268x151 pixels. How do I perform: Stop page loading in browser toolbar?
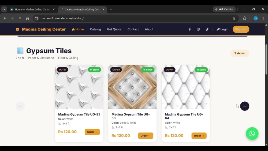[x=20, y=18]
